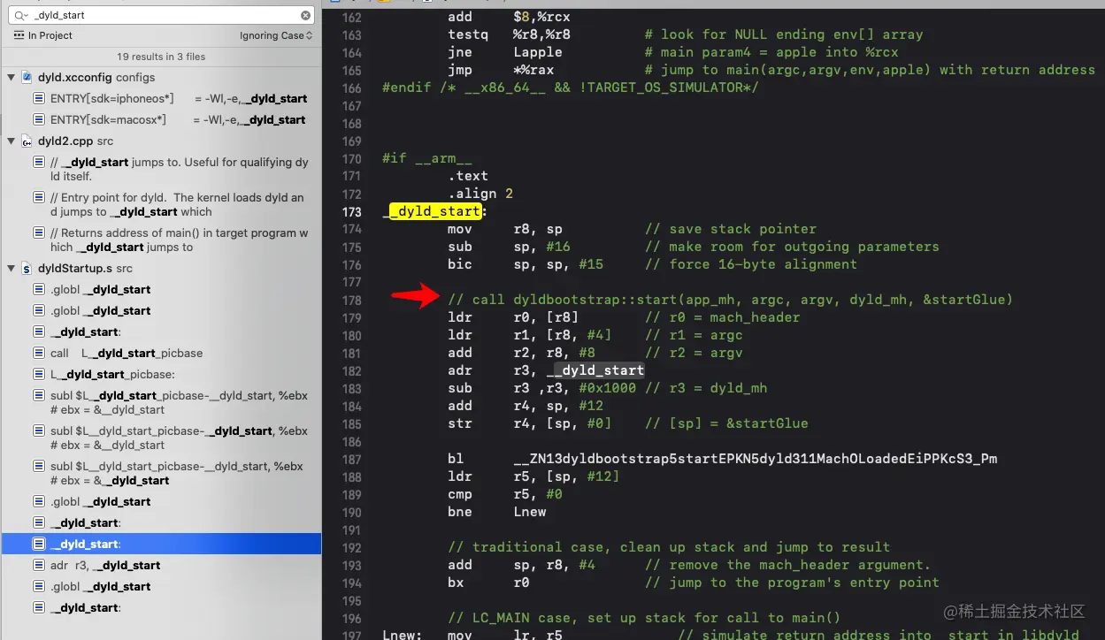Click the 'r0 = mach_header' comment
This screenshot has width=1105, height=640.
tap(722, 317)
